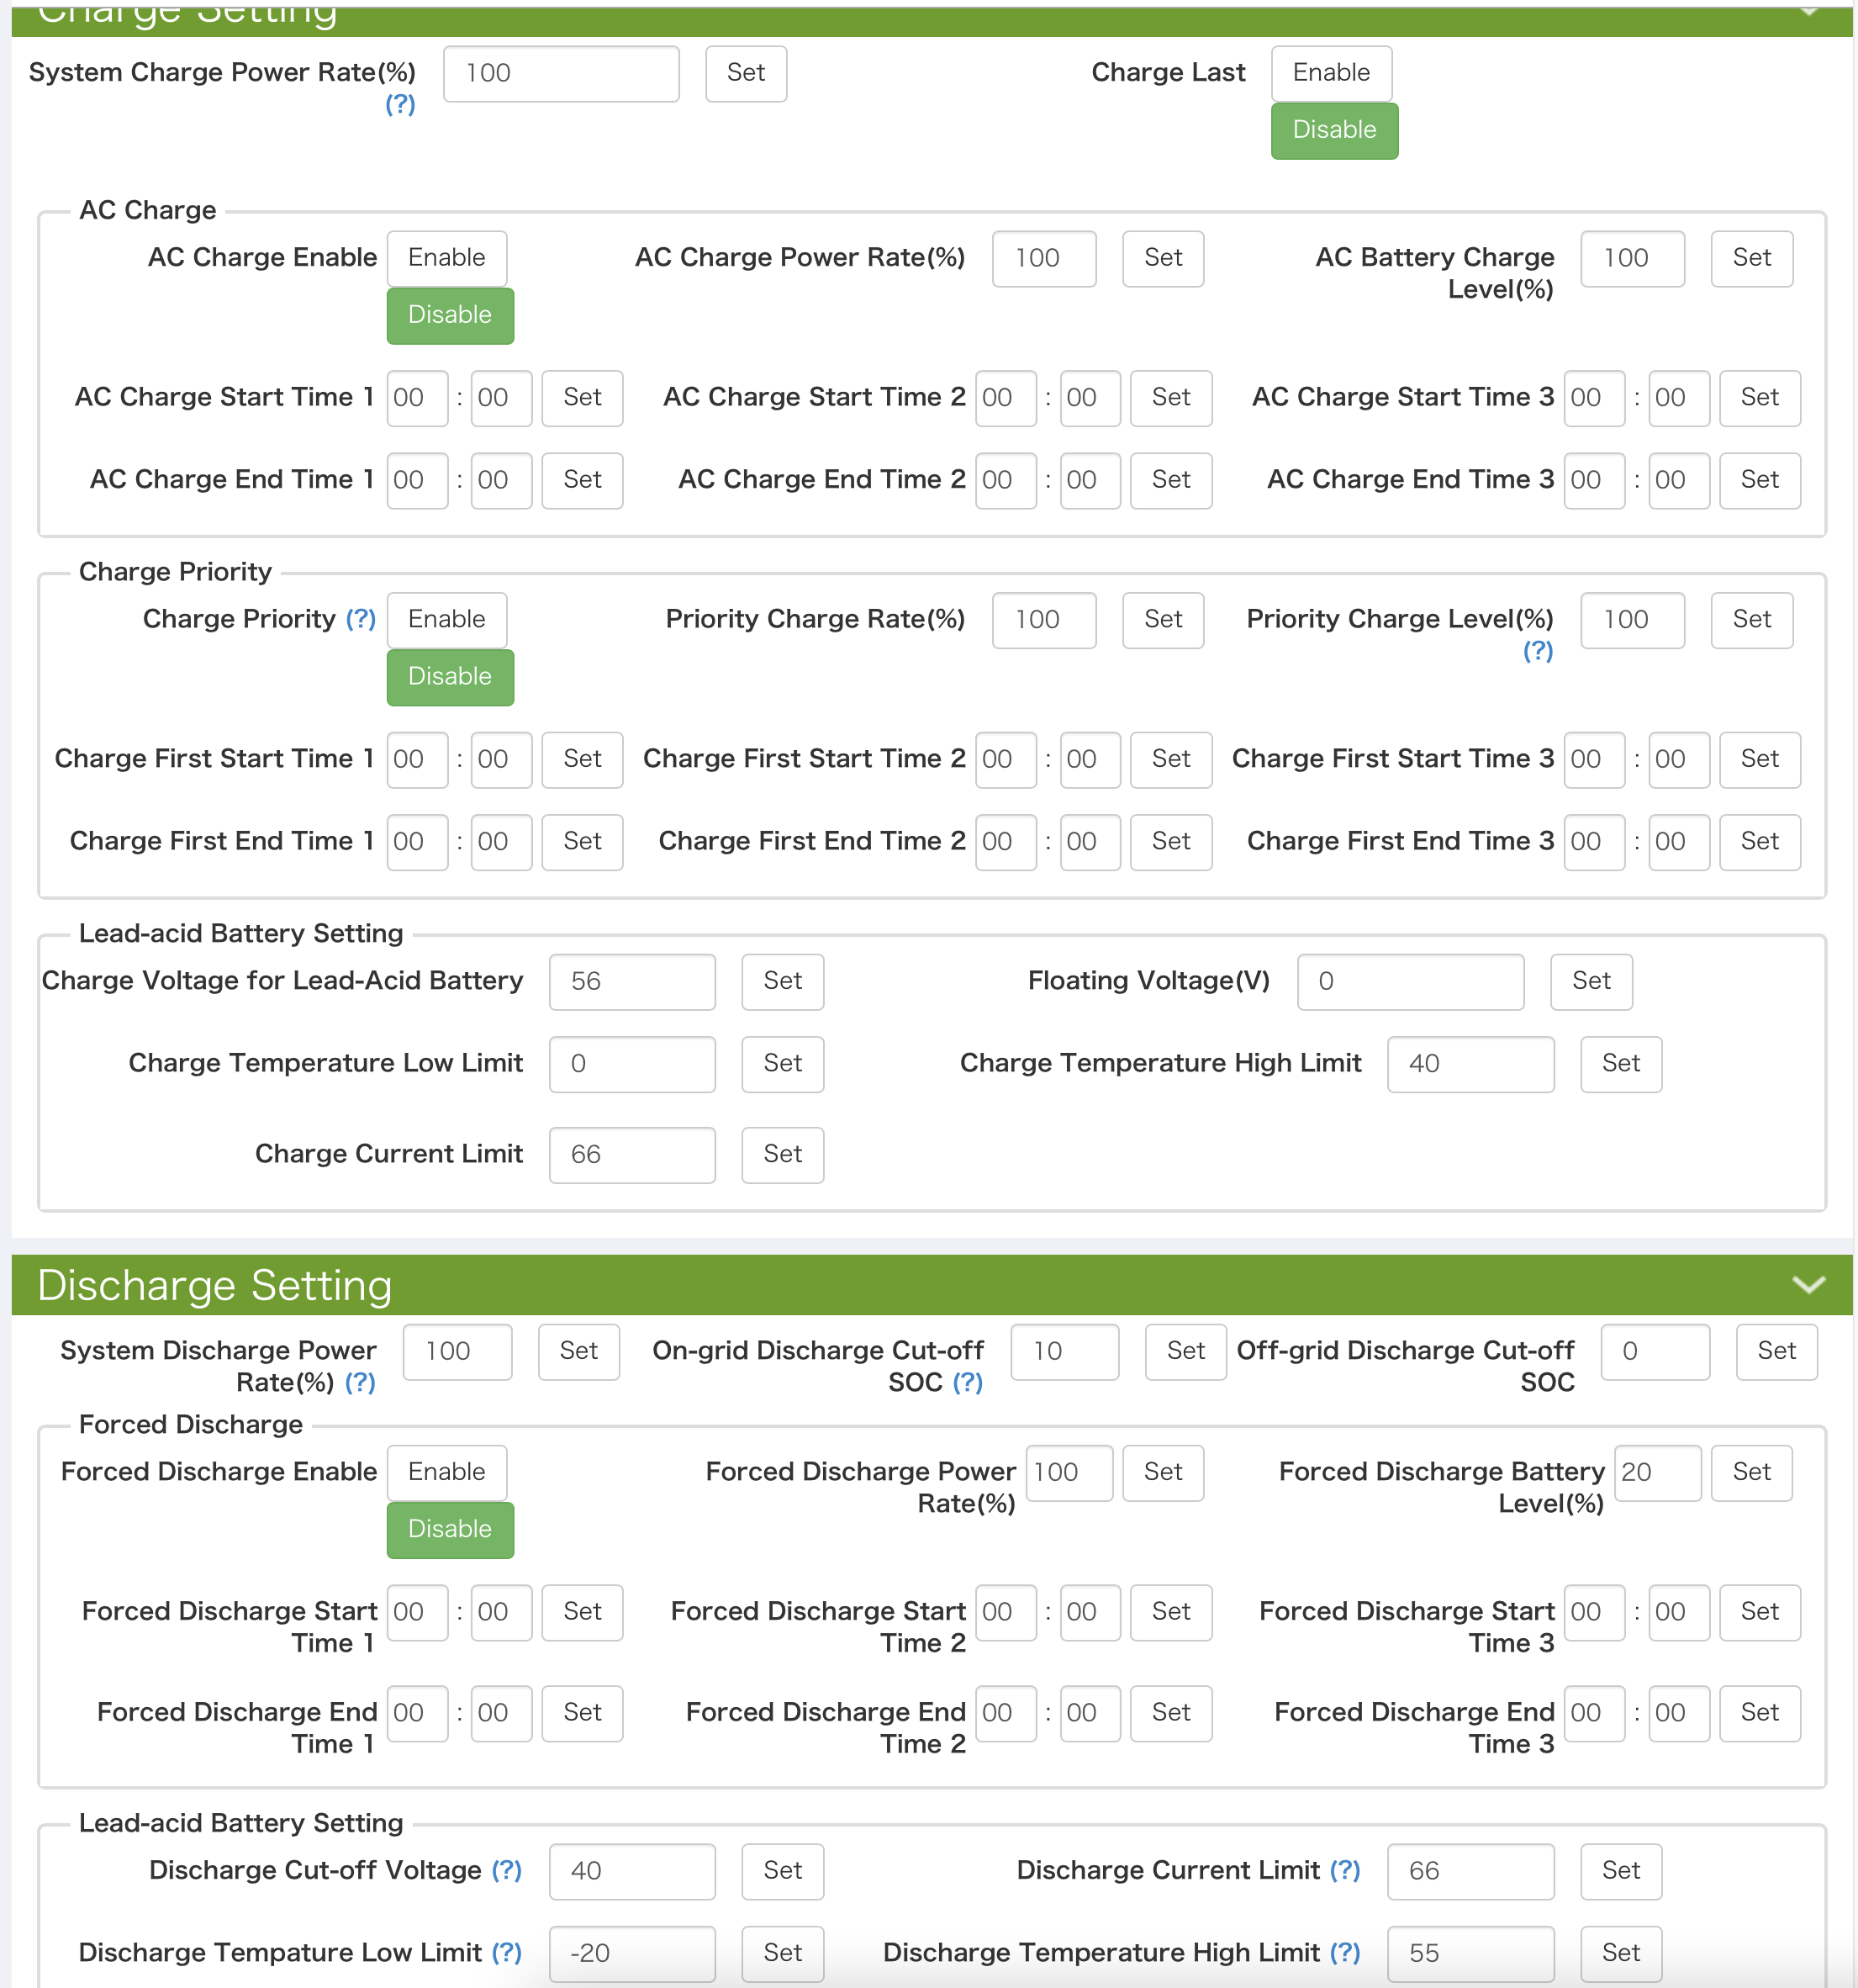Show On-grid Discharge Cut-off SOC help
This screenshot has height=1988, width=1858.
968,1382
